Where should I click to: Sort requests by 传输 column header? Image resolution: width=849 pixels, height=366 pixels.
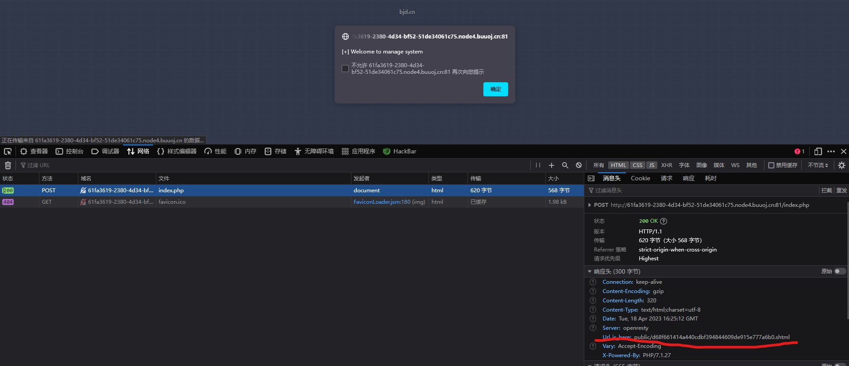click(506, 179)
